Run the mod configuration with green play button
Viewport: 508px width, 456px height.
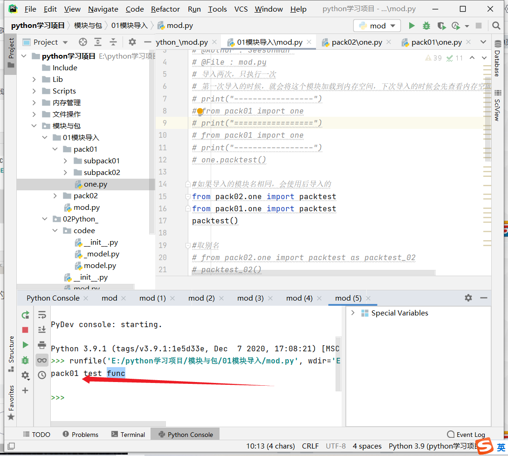click(412, 26)
